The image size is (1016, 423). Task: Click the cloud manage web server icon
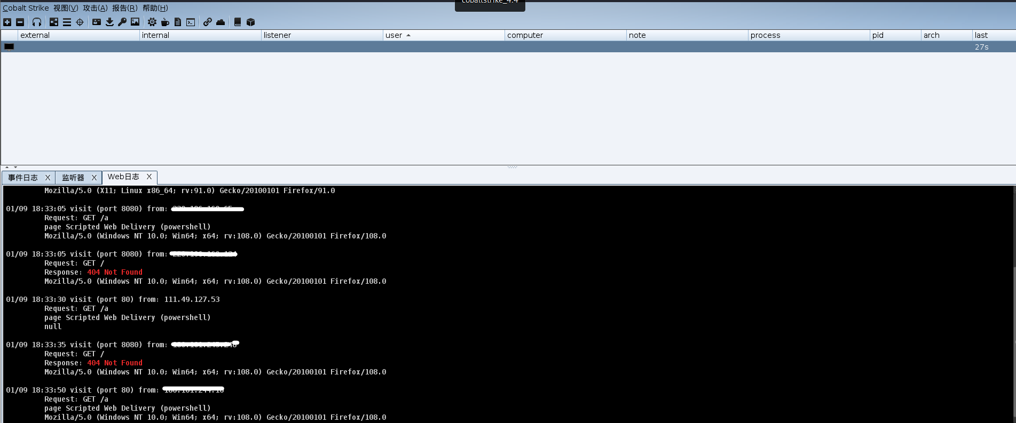[220, 22]
